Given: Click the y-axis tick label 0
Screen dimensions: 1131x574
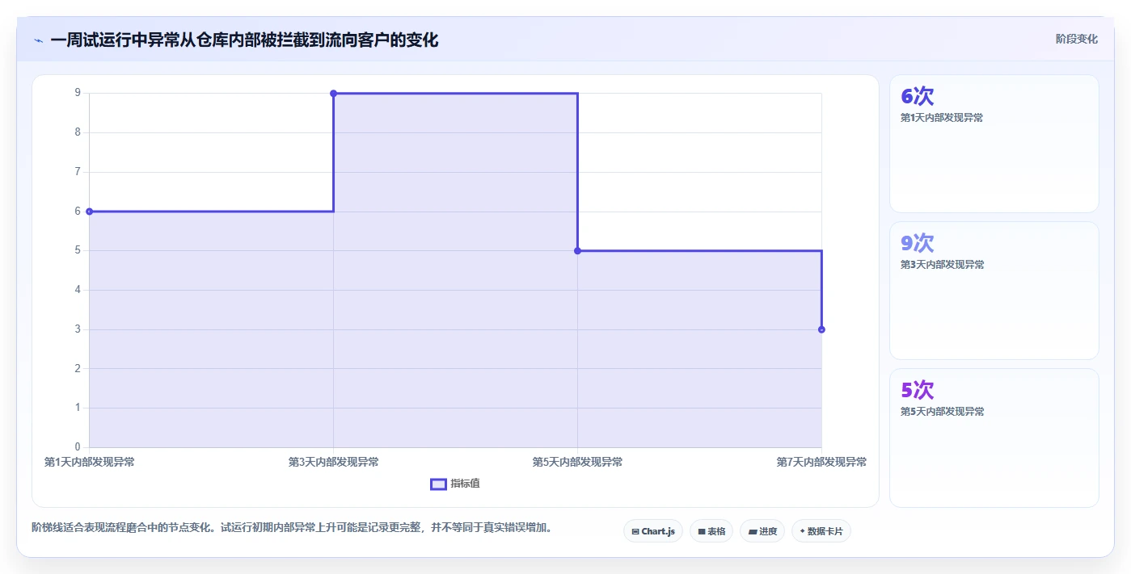Looking at the screenshot, I should 78,447.
